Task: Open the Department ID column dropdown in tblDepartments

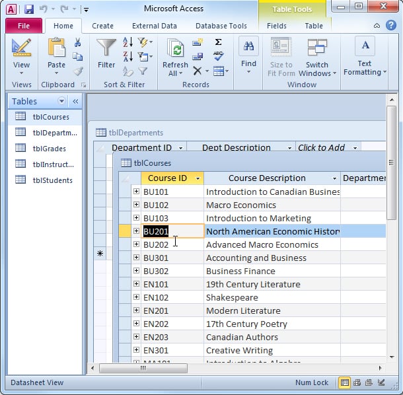Action: 180,148
